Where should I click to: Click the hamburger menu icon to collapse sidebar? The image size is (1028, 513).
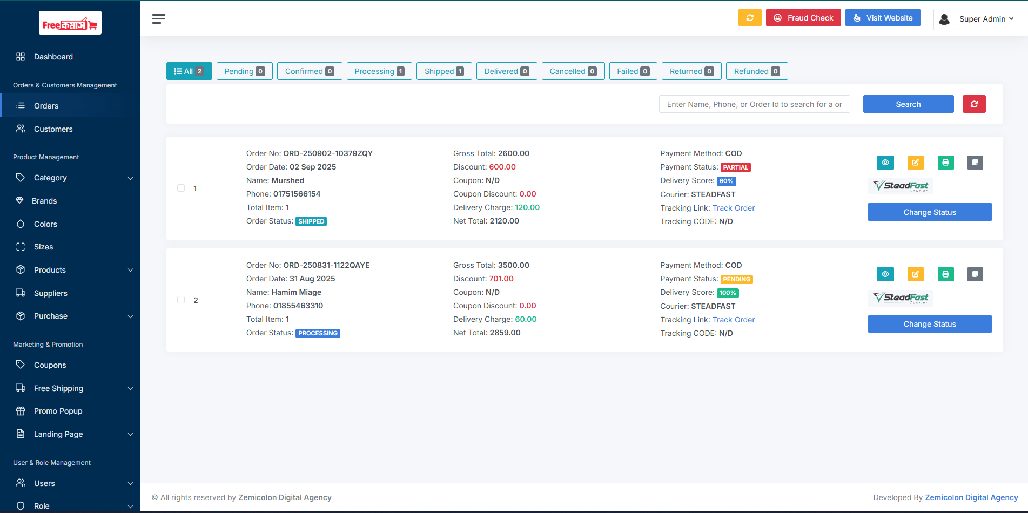tap(158, 19)
